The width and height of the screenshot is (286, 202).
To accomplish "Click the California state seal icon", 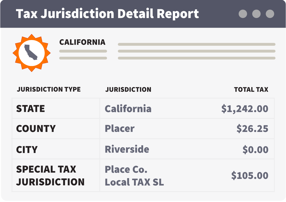I will click(x=31, y=53).
